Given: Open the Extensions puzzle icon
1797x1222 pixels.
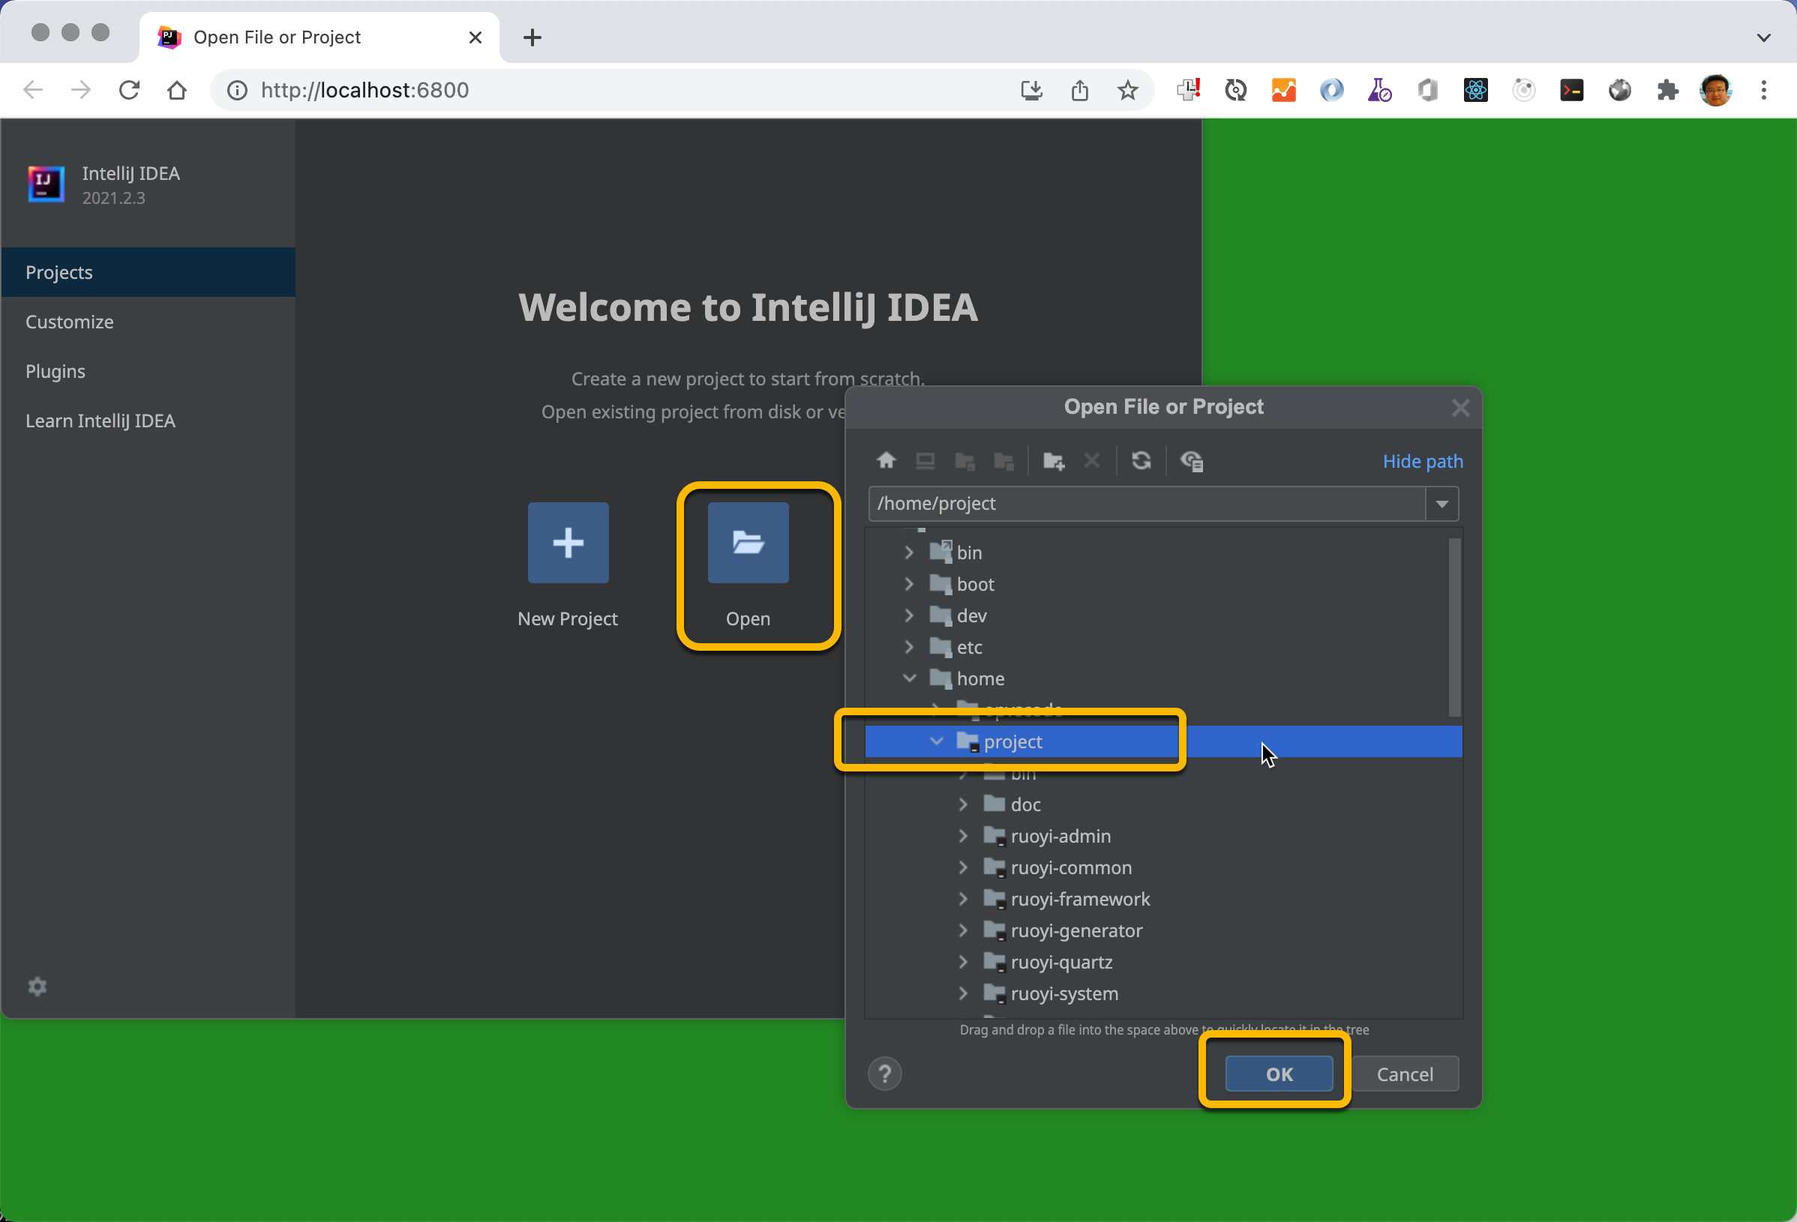Looking at the screenshot, I should tap(1668, 91).
